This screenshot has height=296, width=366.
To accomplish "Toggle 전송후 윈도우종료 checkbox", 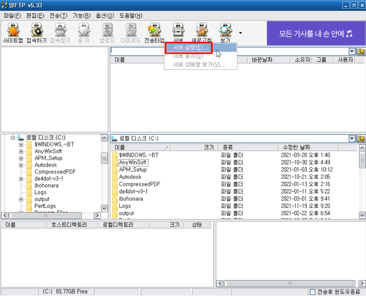I will tap(312, 292).
